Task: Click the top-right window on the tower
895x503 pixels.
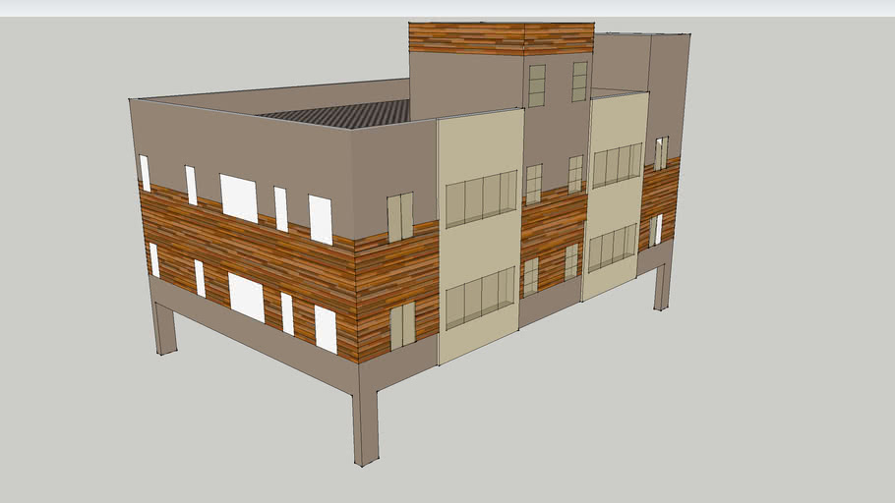Action: point(579,82)
